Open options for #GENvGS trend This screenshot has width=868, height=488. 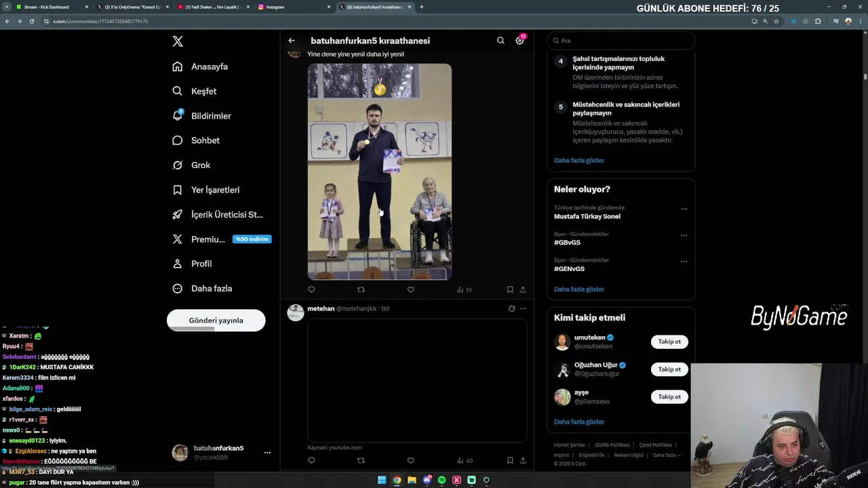(x=684, y=262)
